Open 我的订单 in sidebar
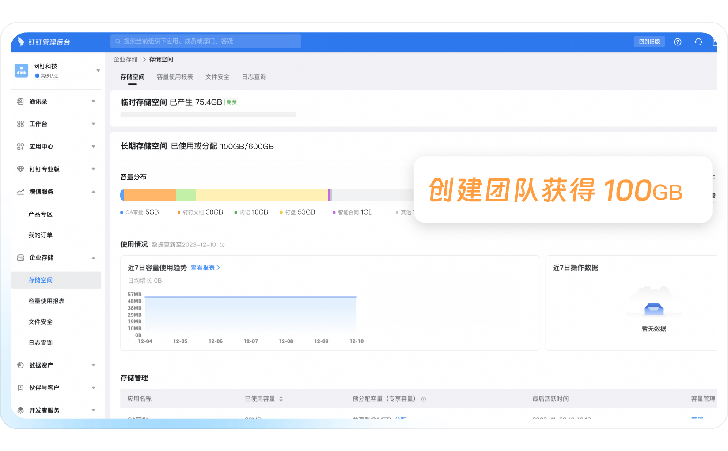This screenshot has width=728, height=451. click(40, 235)
